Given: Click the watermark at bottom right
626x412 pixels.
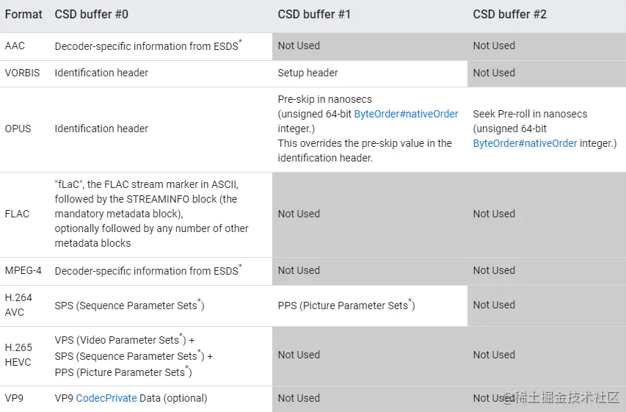Looking at the screenshot, I should [561, 397].
